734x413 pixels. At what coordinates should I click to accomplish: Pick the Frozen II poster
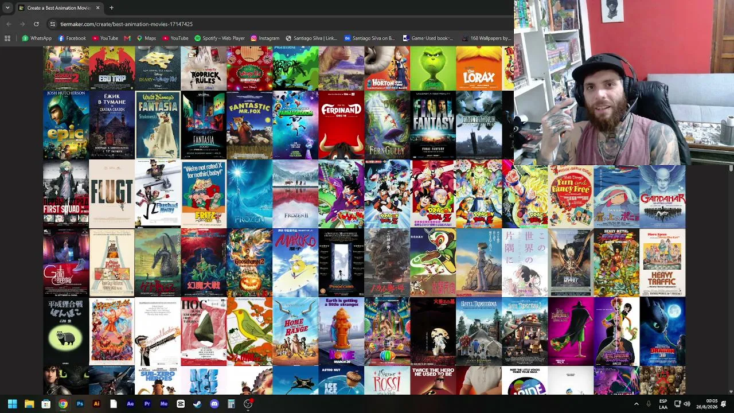pyautogui.click(x=295, y=194)
